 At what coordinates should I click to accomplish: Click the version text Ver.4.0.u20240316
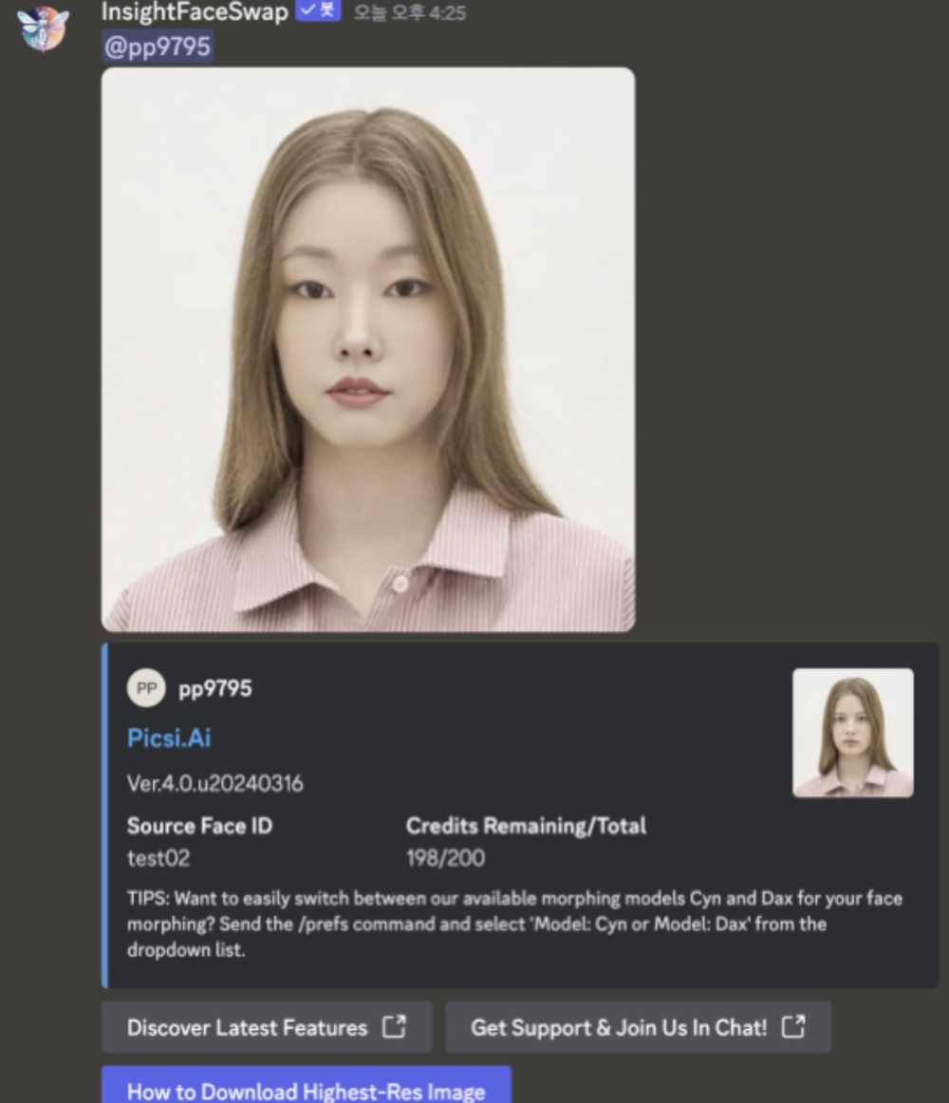coord(214,784)
